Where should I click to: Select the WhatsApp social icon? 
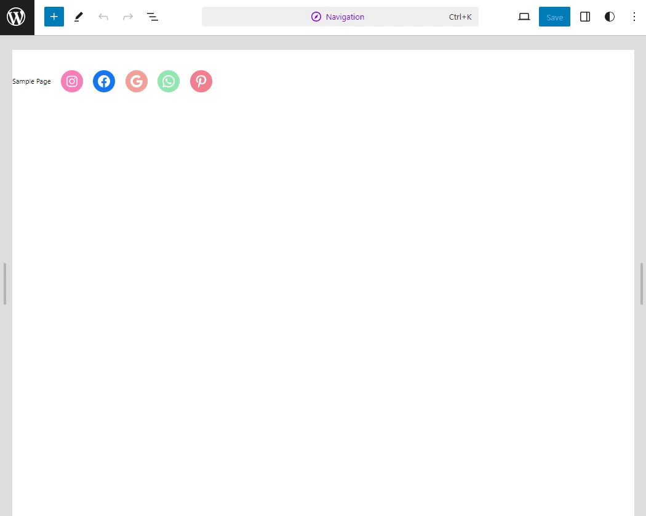169,81
